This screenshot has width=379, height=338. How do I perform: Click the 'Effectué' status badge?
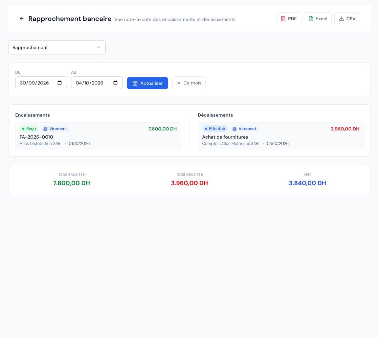click(x=215, y=129)
